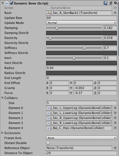Click the Update Rate field showing 60

82,18
